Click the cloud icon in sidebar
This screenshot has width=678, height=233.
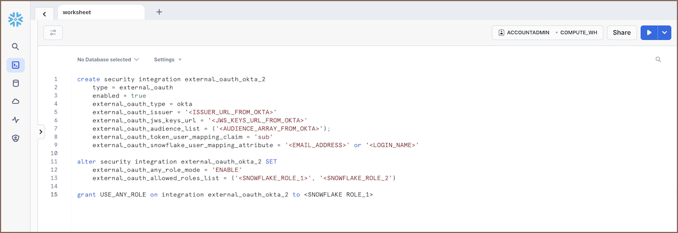(x=16, y=102)
